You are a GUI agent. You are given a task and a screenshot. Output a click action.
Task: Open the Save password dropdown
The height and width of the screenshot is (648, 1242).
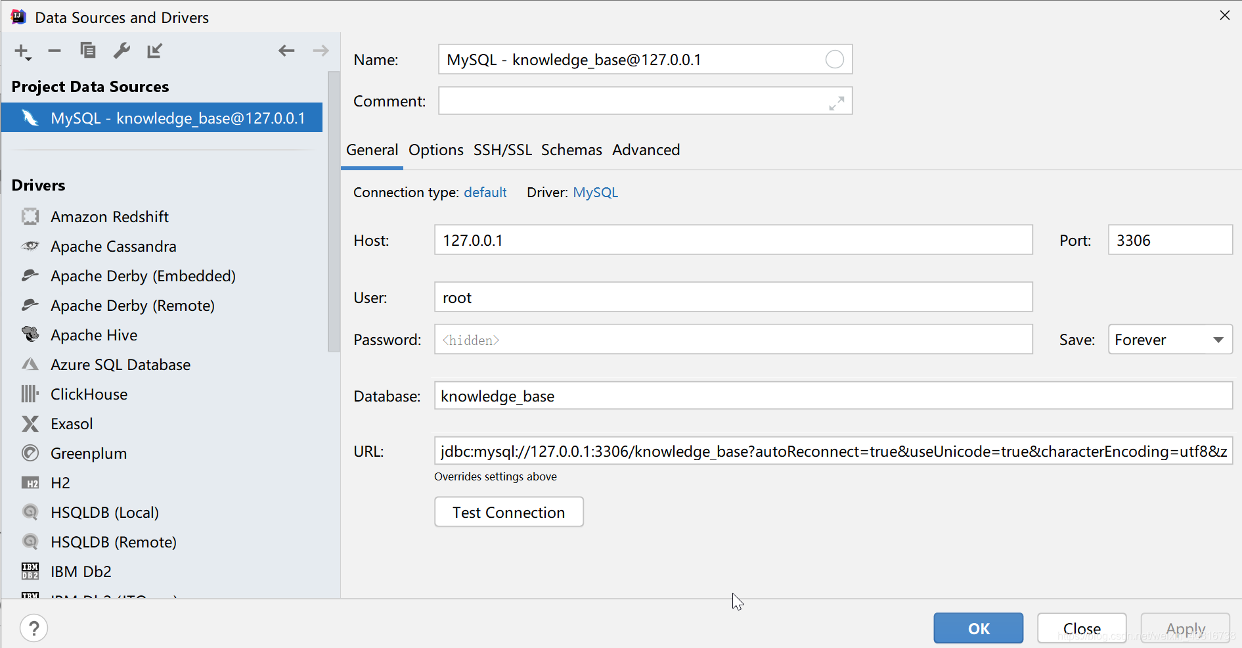1170,339
